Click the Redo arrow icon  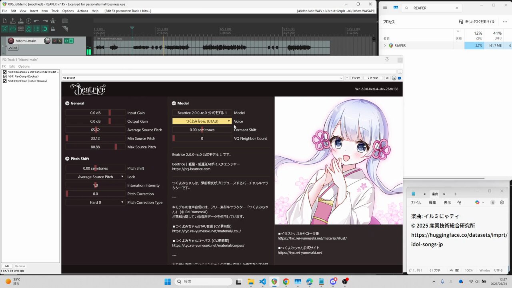point(44,21)
